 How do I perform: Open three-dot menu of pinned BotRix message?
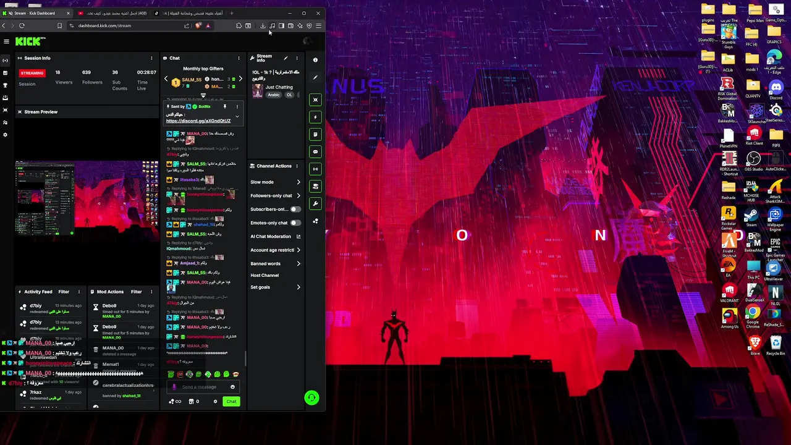point(237,106)
